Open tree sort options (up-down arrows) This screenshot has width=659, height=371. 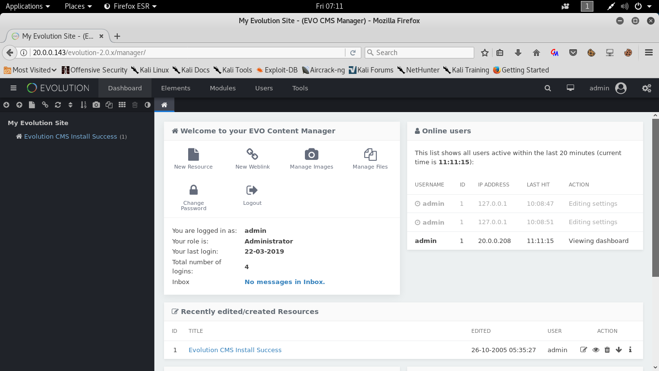click(x=70, y=105)
